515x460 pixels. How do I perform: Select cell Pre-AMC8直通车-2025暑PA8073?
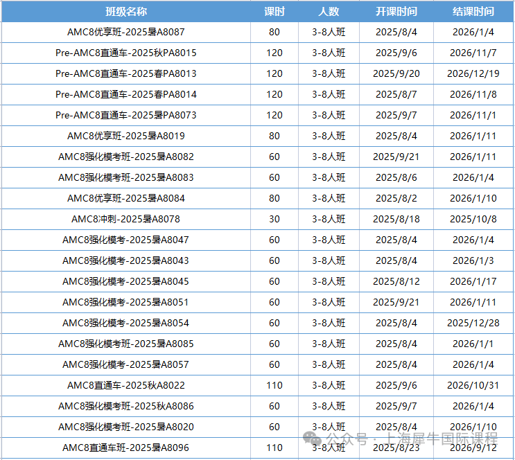(x=126, y=115)
